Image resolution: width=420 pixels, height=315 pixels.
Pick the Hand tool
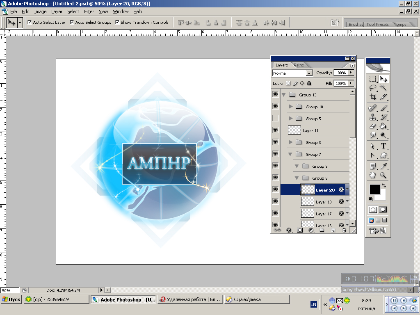click(x=373, y=175)
